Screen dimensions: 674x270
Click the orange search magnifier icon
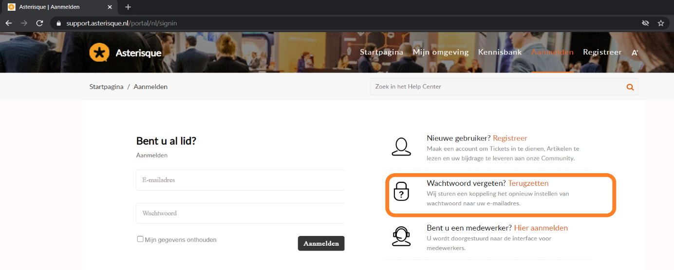(630, 87)
